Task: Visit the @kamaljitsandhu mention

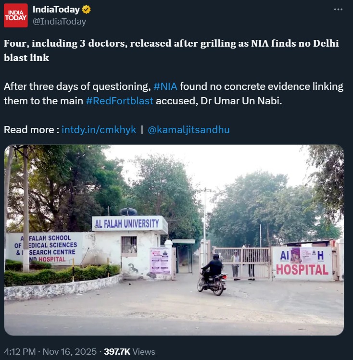Action: tap(189, 130)
